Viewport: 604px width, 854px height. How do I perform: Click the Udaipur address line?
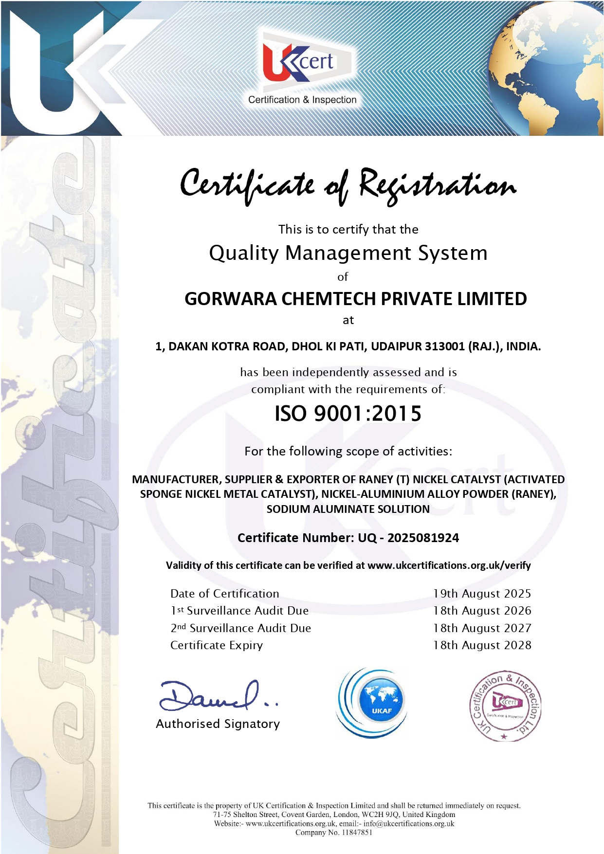pos(348,346)
